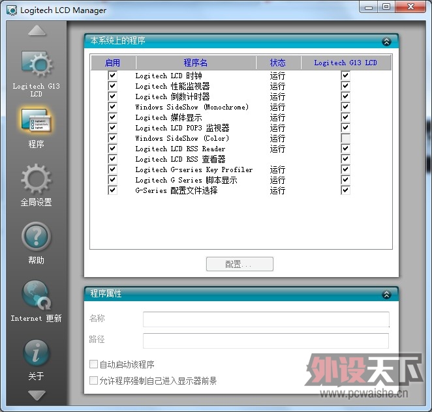Collapse the 程序属性 panel
This screenshot has width=432, height=412.
click(x=386, y=295)
